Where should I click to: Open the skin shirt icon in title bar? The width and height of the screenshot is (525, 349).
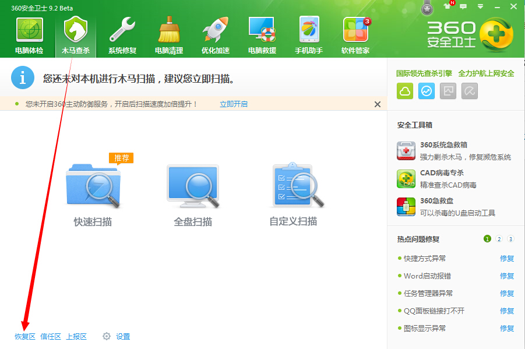448,6
